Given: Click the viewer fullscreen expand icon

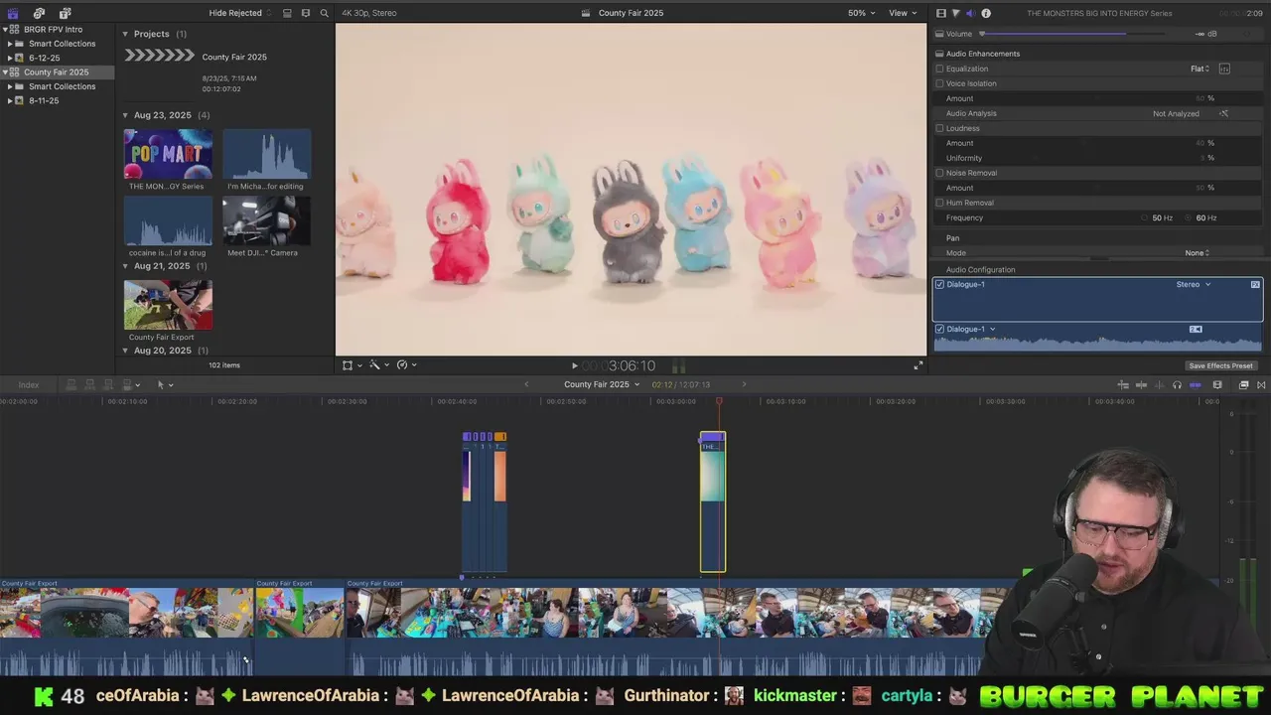Looking at the screenshot, I should 918,365.
